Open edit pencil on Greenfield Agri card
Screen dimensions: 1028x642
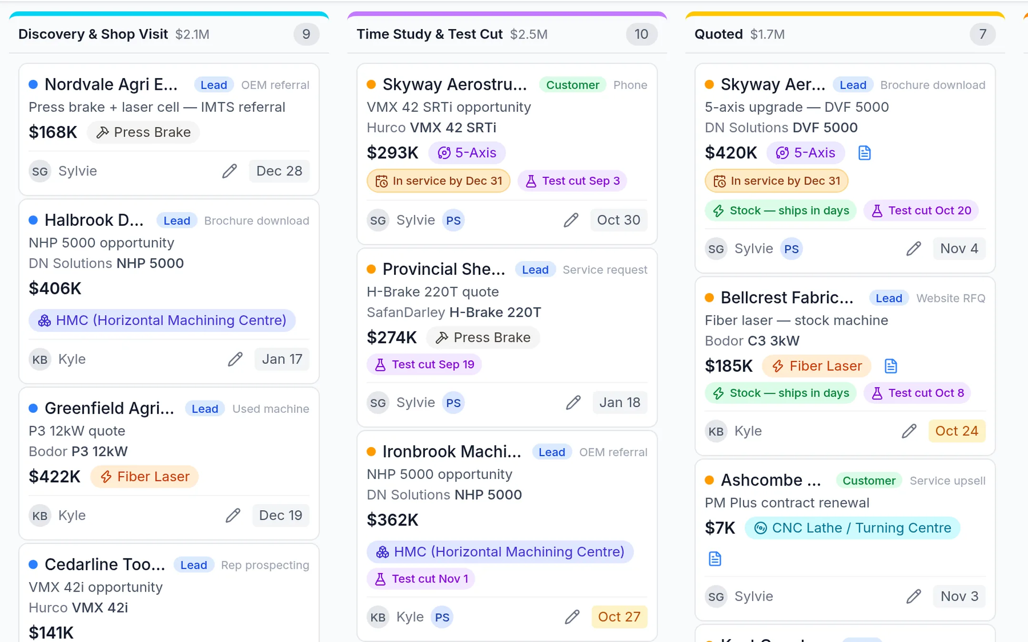click(x=233, y=516)
